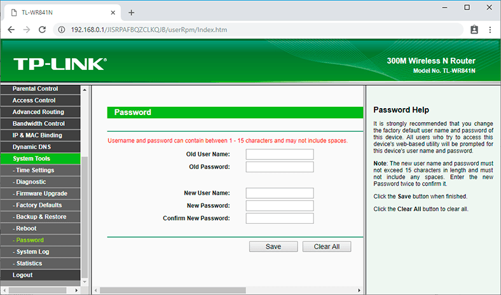Click the sidebar vertical scrollbar thumb
501x295 pixels.
click(85, 217)
